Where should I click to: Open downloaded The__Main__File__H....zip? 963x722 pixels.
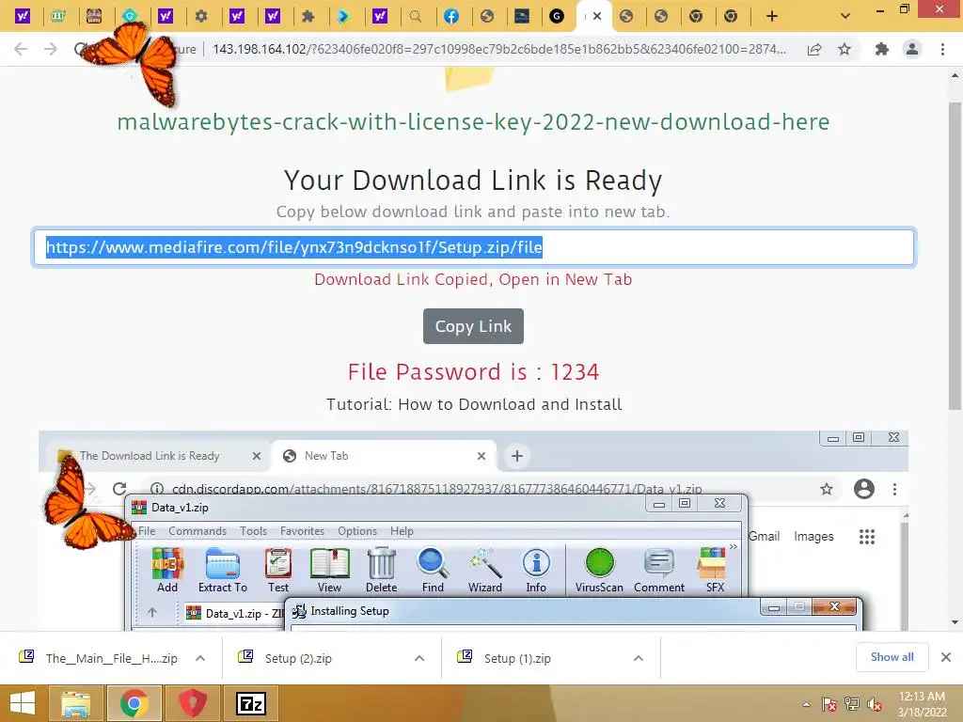[98, 658]
